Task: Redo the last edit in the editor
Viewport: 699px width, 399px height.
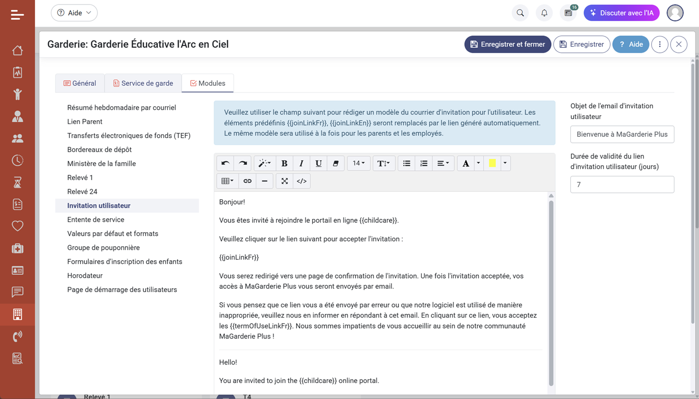Action: (x=243, y=163)
